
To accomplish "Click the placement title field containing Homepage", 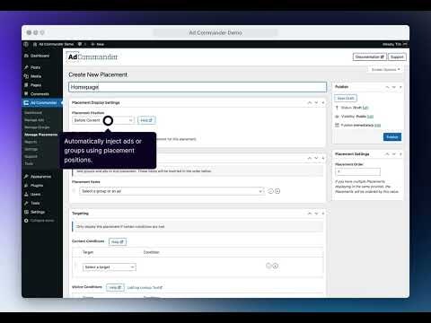I will tap(198, 87).
